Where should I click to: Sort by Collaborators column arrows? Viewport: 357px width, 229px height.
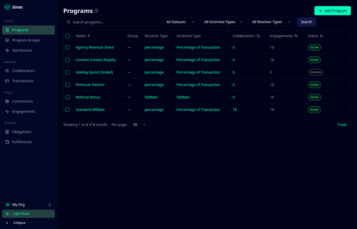point(258,36)
